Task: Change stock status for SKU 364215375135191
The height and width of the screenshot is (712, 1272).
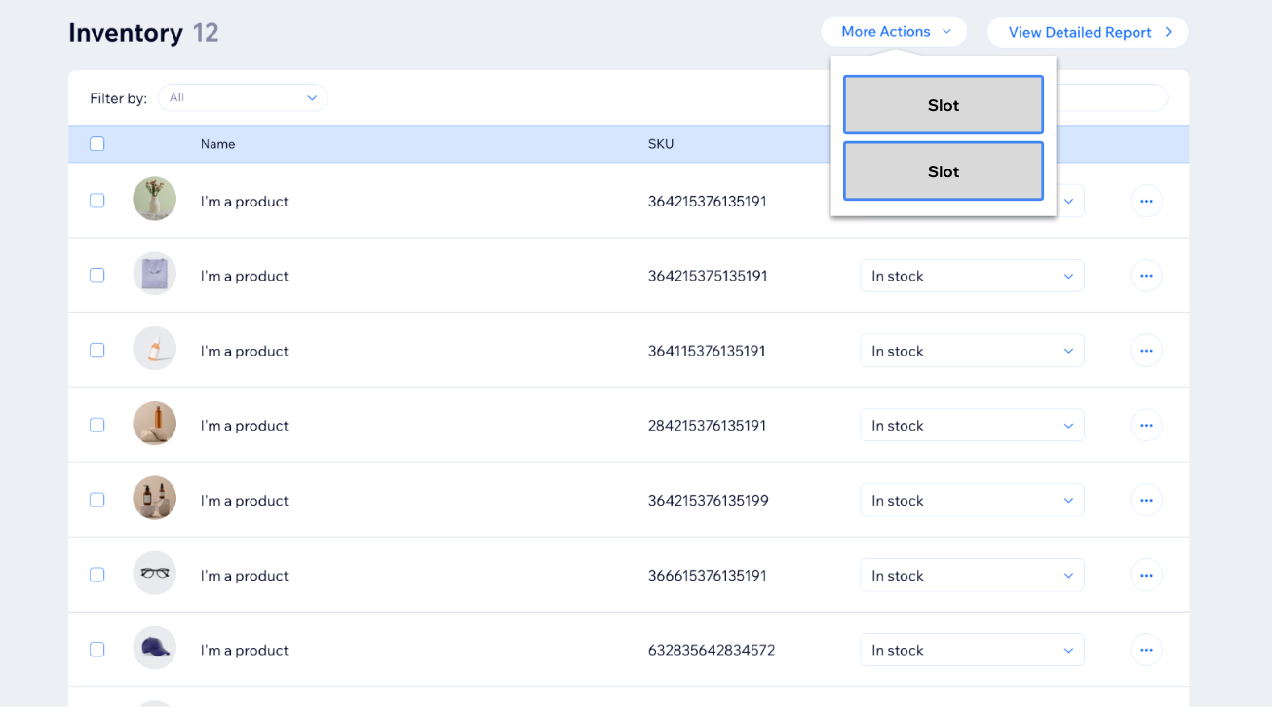Action: tap(972, 276)
